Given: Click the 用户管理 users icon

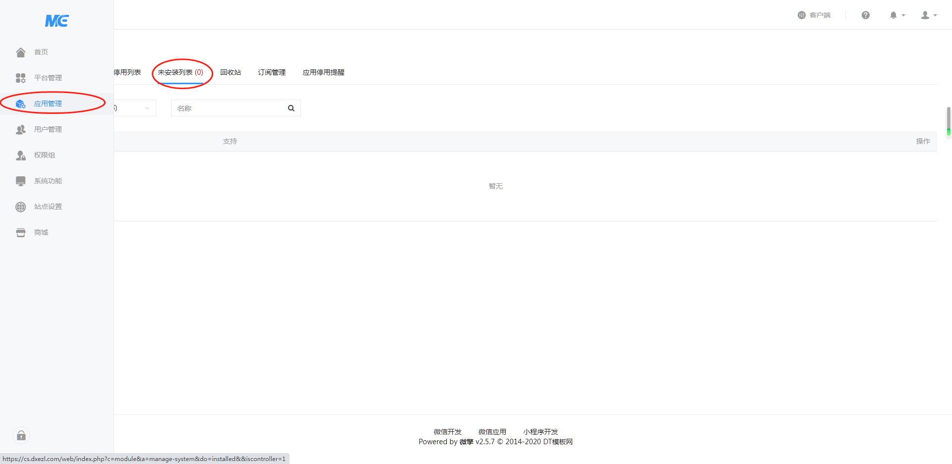Looking at the screenshot, I should [20, 129].
